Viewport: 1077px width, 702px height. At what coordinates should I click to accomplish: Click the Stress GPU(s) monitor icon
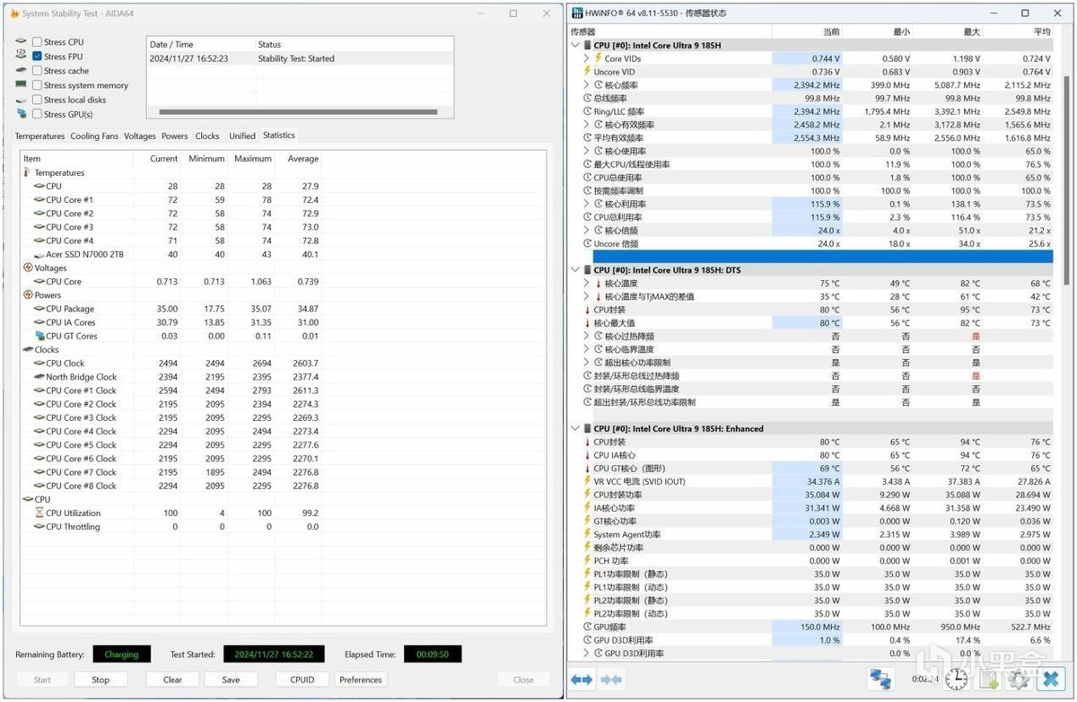(x=22, y=114)
